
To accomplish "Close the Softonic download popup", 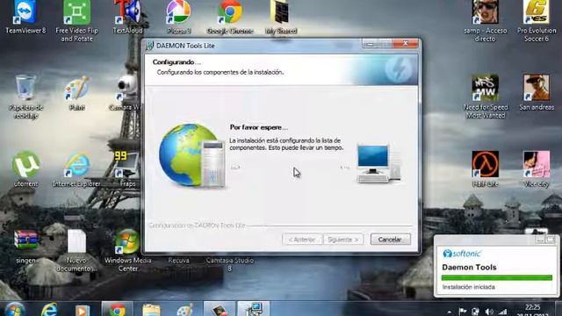I will point(551,240).
